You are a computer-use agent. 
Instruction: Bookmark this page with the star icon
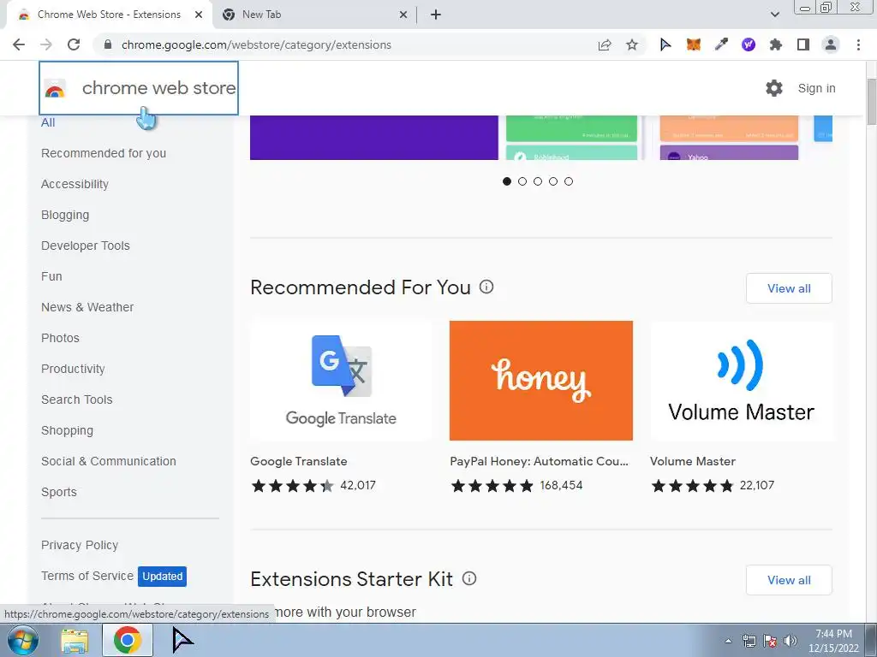point(632,44)
